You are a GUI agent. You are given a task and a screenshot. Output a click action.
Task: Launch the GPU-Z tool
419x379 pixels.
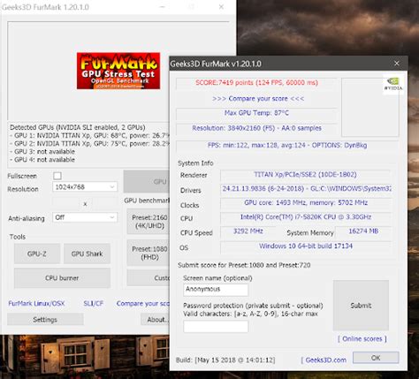point(37,254)
